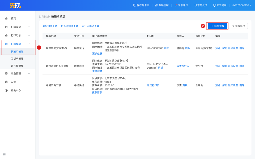Click the 旺旺咨询 headset icon
Screen dimensions: 255x159
pos(214,5)
